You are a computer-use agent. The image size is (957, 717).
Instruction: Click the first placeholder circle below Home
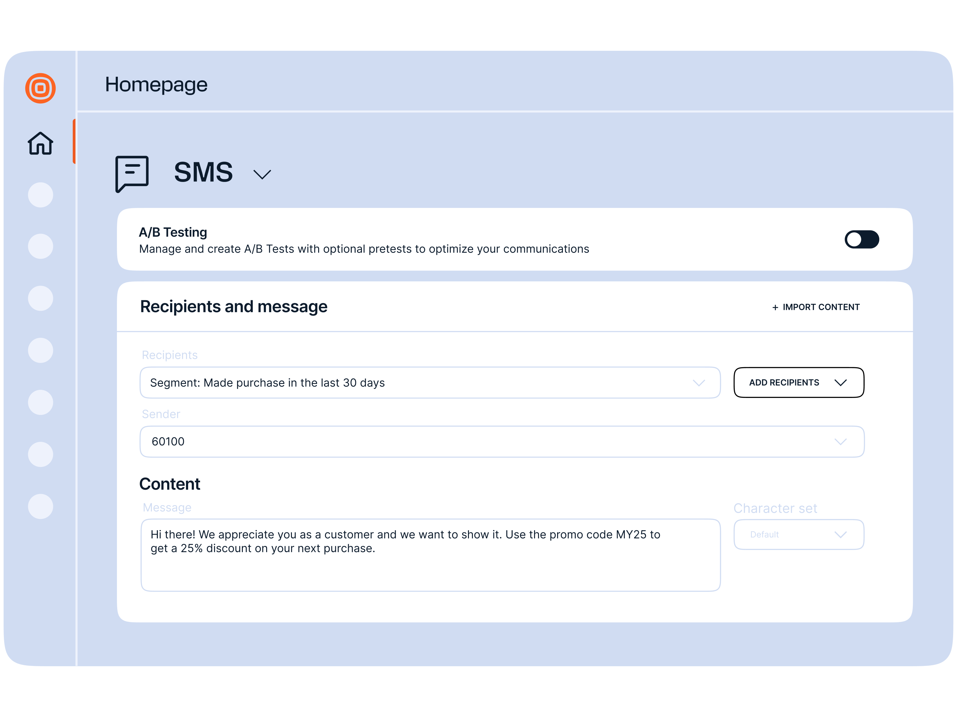(x=40, y=195)
